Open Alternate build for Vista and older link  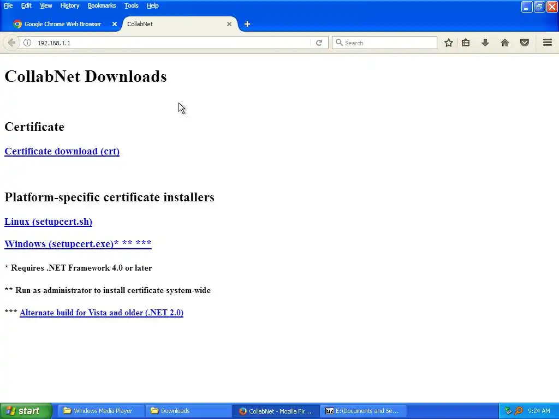[102, 313]
